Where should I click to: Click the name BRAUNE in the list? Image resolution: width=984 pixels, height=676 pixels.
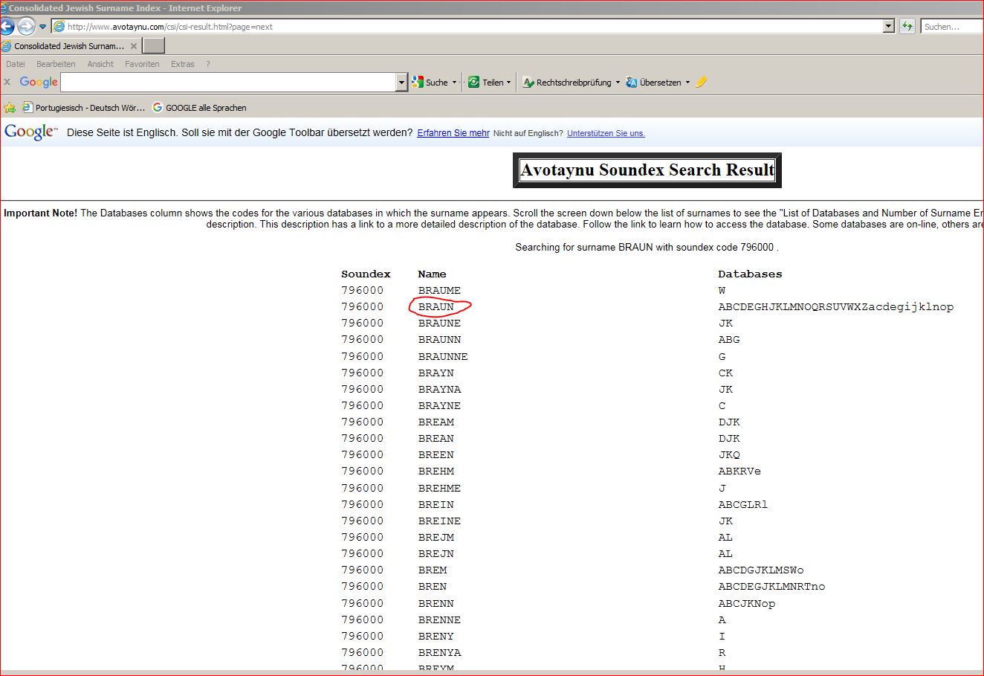coord(439,323)
